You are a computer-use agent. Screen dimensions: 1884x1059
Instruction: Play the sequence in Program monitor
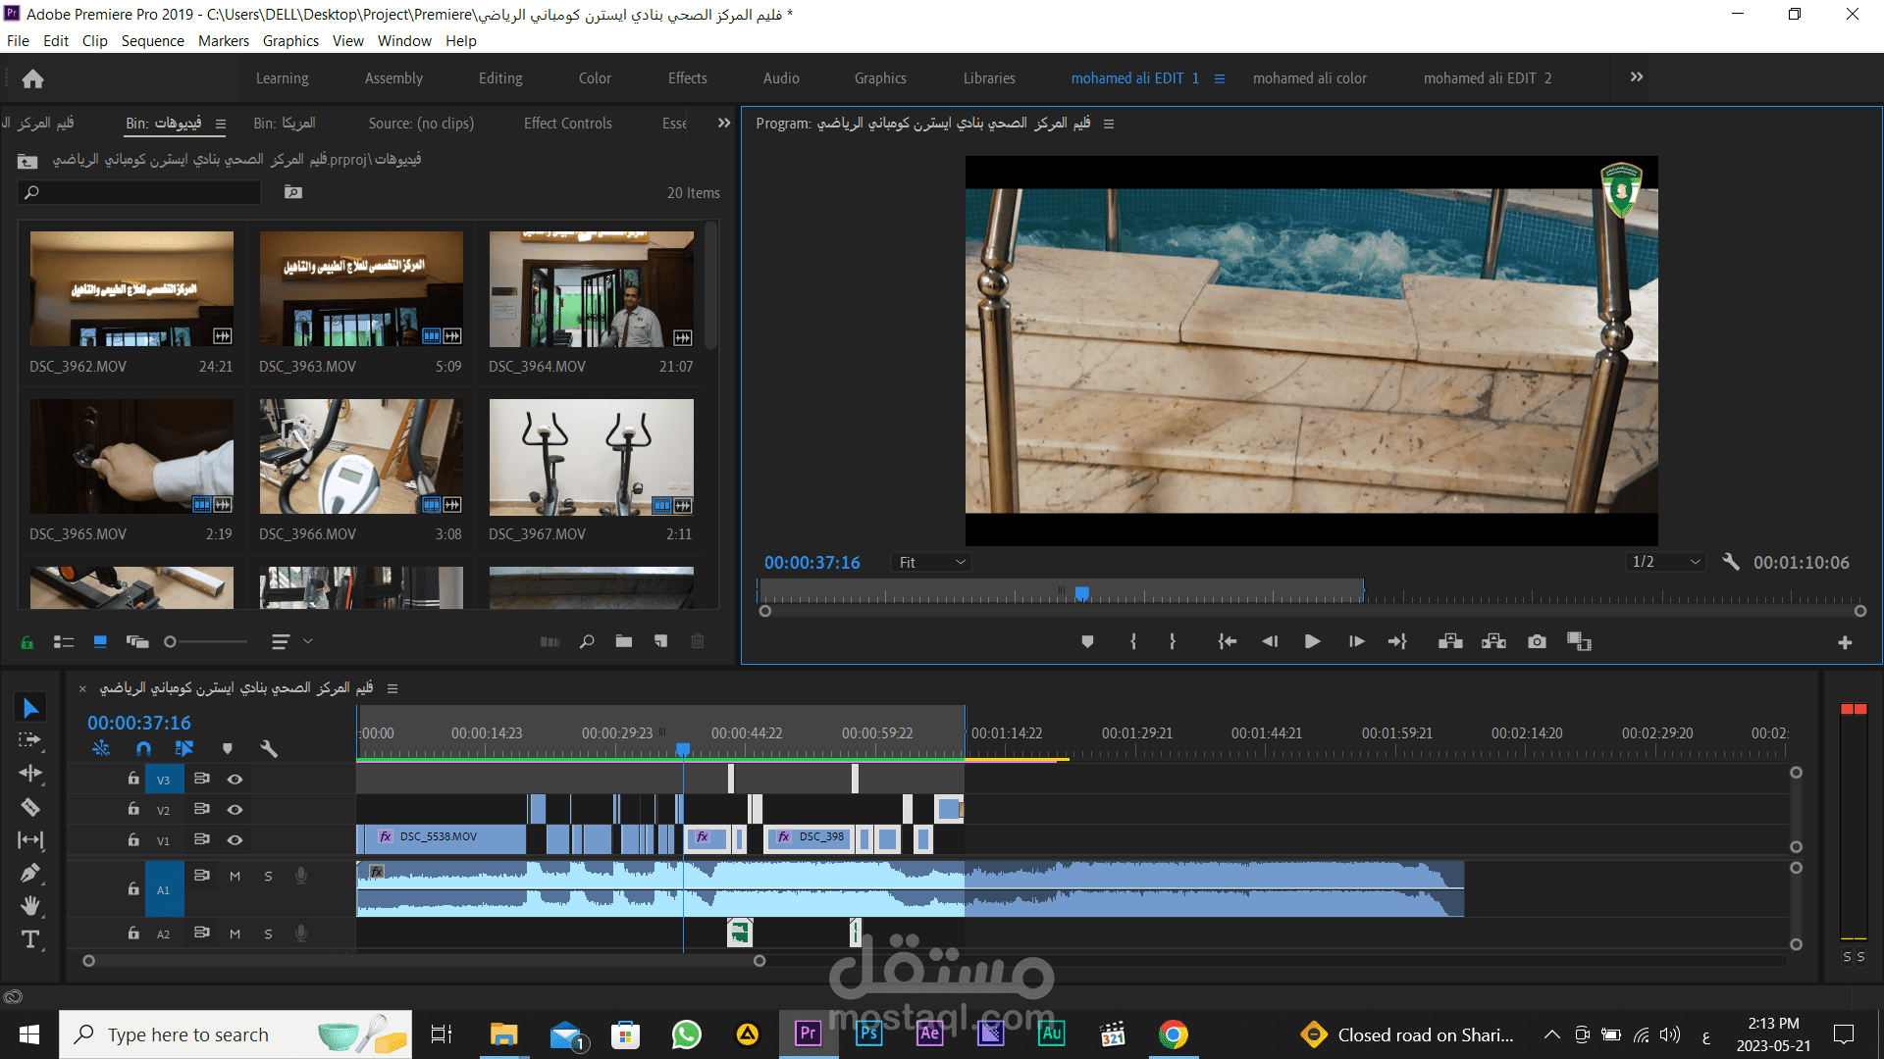click(x=1312, y=641)
